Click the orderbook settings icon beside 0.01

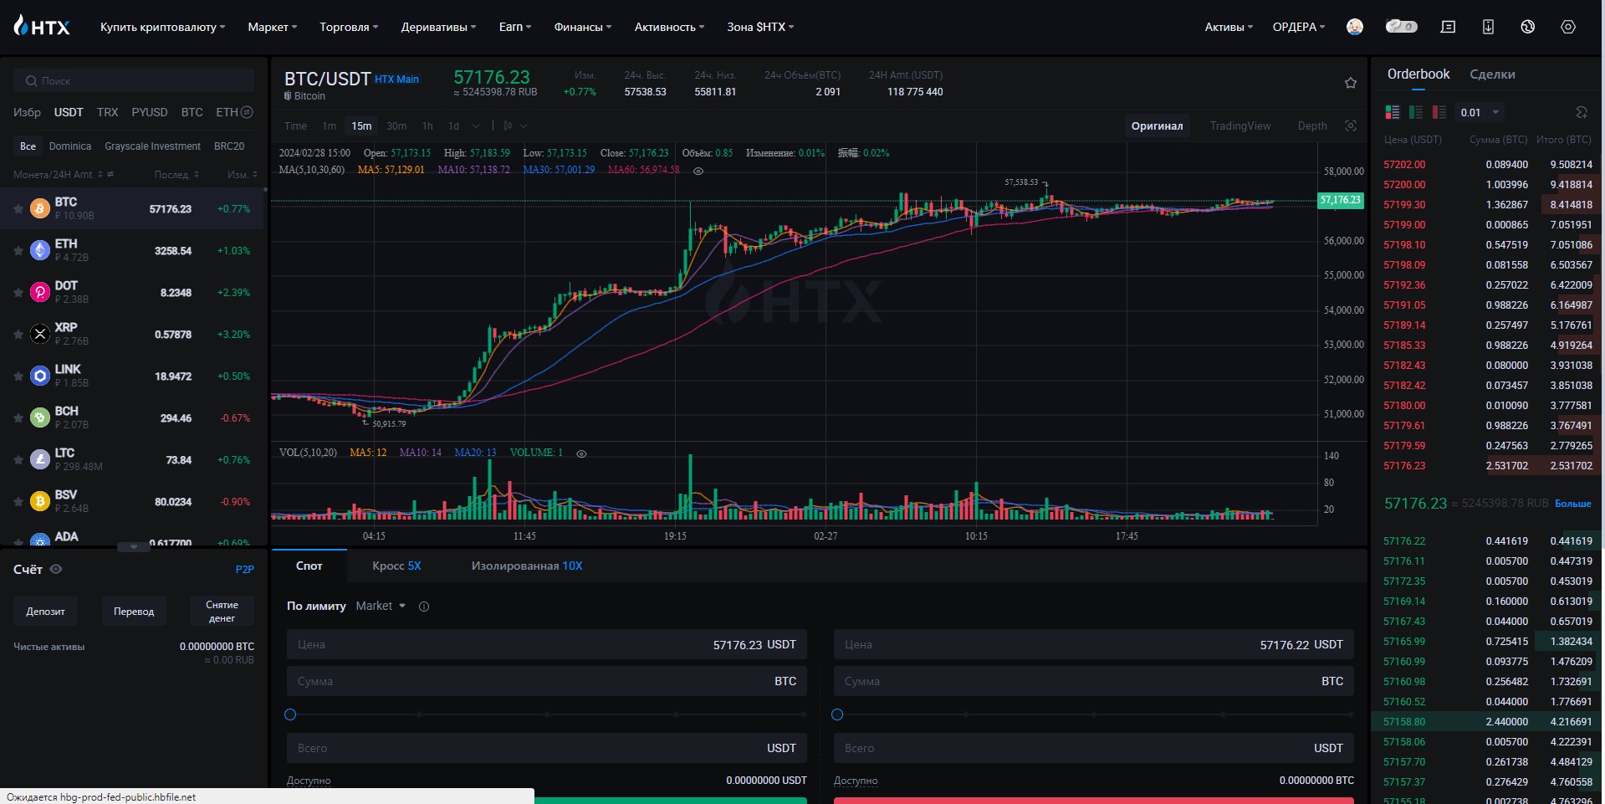[1582, 112]
